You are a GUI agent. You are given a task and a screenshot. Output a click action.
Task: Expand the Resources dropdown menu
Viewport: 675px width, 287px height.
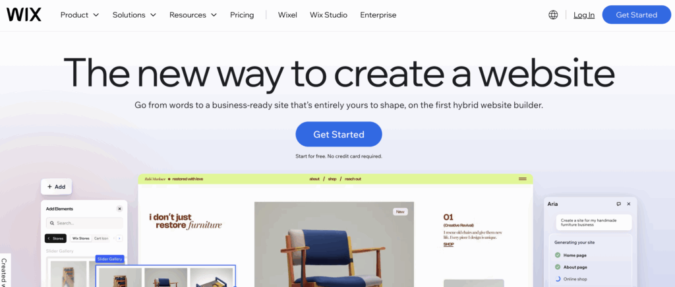point(193,15)
